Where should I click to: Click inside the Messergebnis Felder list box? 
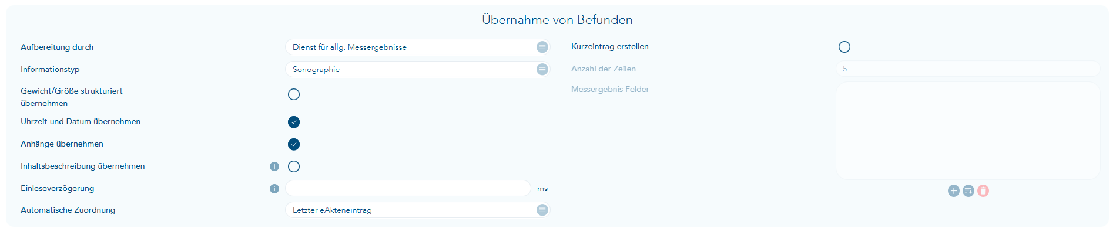click(x=967, y=130)
